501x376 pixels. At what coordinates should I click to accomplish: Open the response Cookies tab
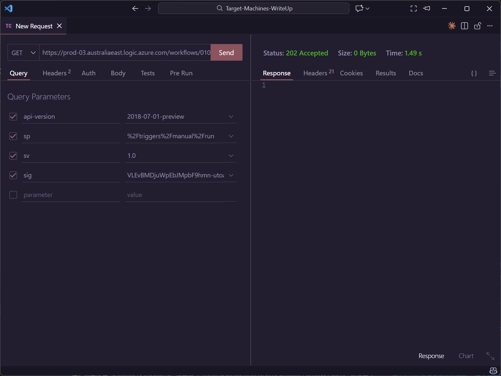(351, 73)
